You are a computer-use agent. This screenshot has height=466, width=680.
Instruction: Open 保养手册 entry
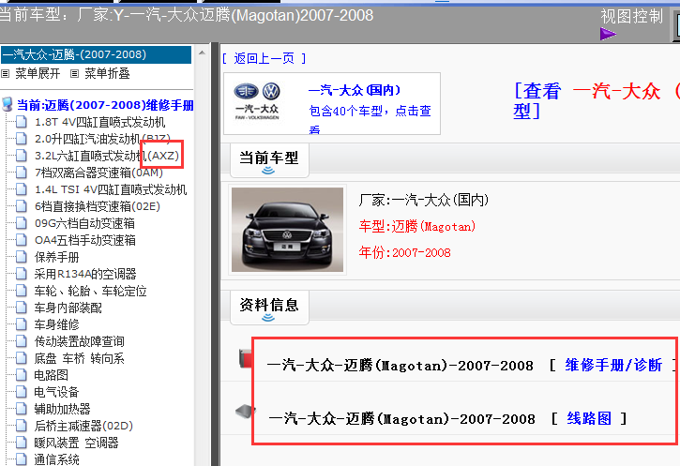pyautogui.click(x=57, y=258)
